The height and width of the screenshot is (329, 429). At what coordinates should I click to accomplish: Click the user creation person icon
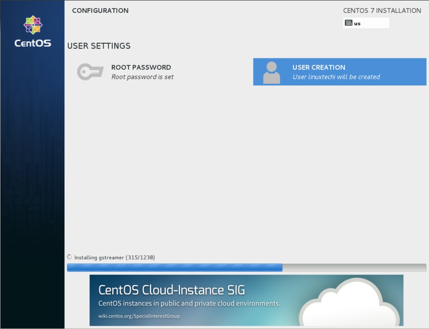(x=272, y=72)
